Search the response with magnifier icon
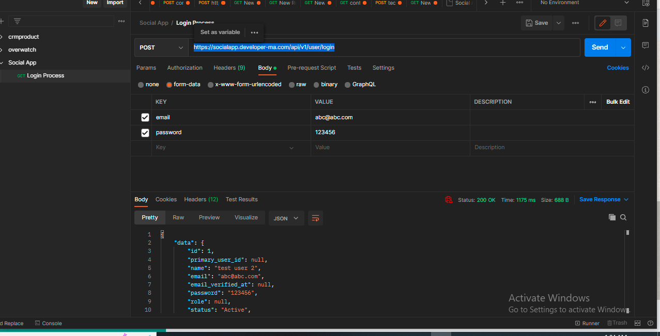 tap(623, 218)
